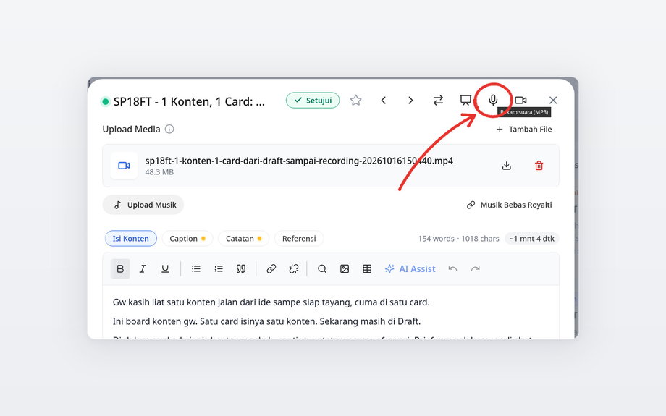Remove link with unlink icon
Viewport: 666px width, 416px height.
(293, 268)
